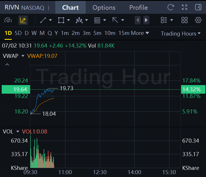
Task: Click the VOL1:0.08 value label
Action: point(35,131)
